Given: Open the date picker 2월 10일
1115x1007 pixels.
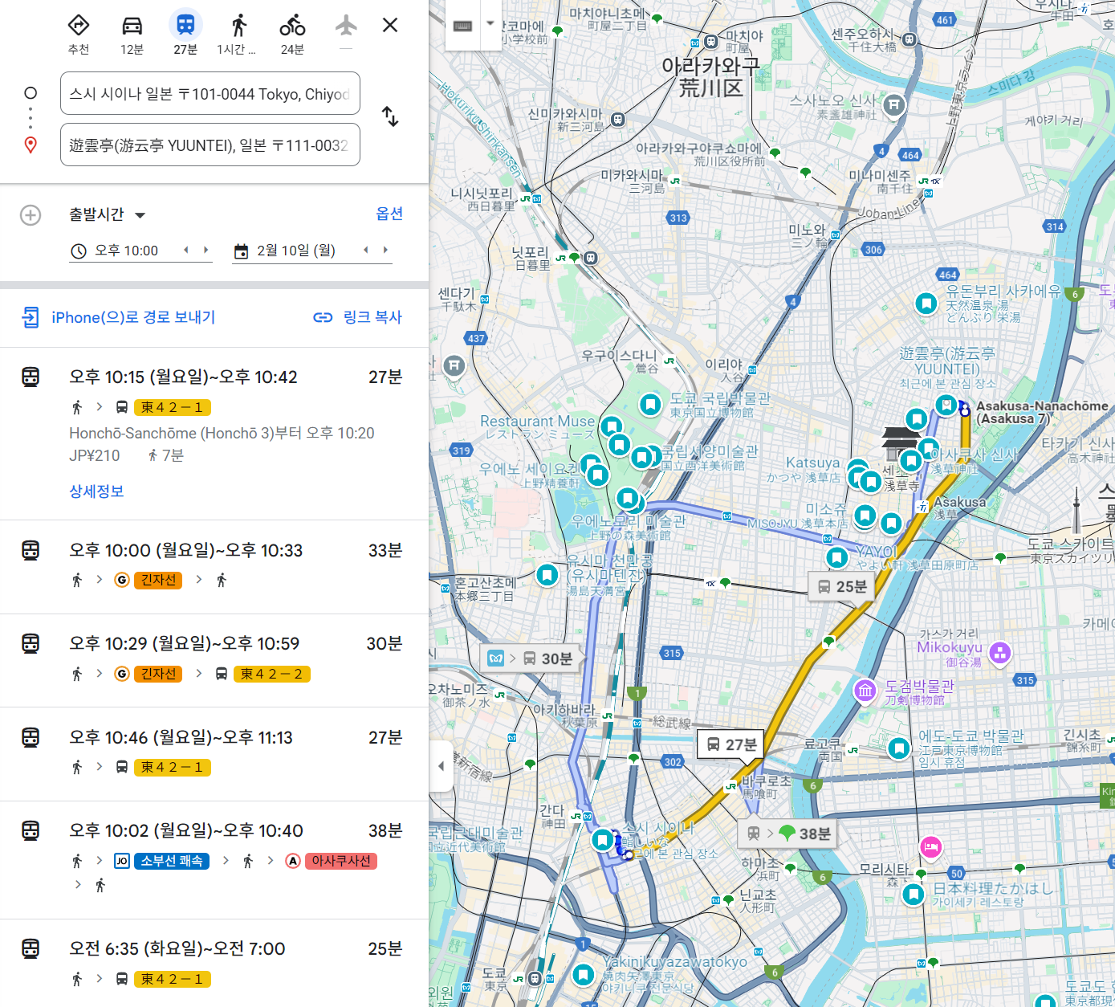Looking at the screenshot, I should tap(296, 251).
